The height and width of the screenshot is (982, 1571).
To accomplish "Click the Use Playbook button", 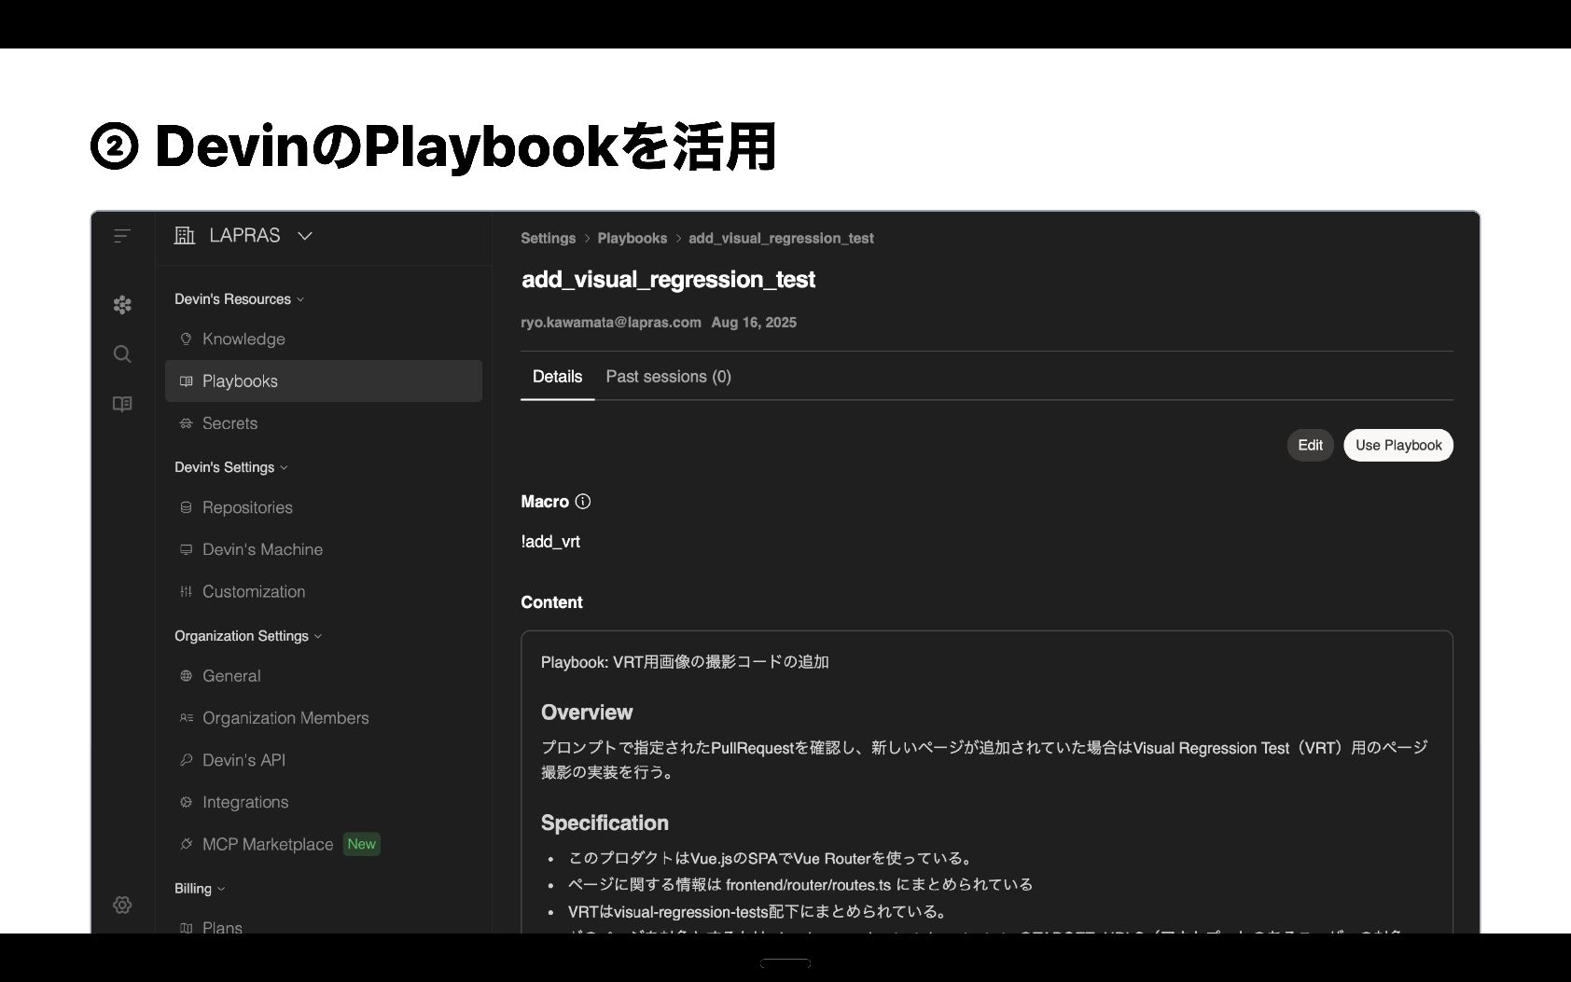I will pos(1397,446).
